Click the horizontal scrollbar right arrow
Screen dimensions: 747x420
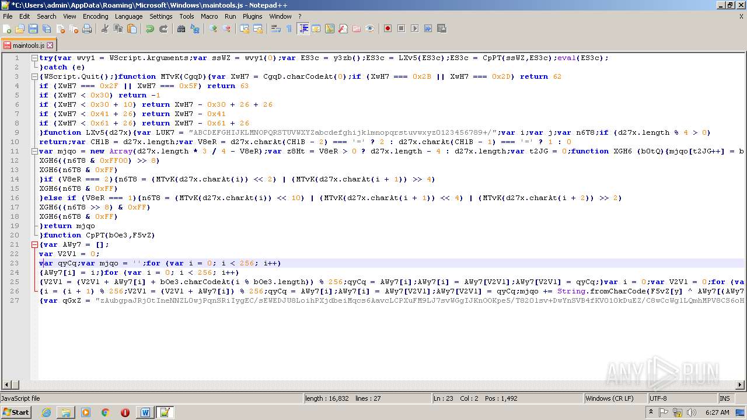[x=740, y=385]
